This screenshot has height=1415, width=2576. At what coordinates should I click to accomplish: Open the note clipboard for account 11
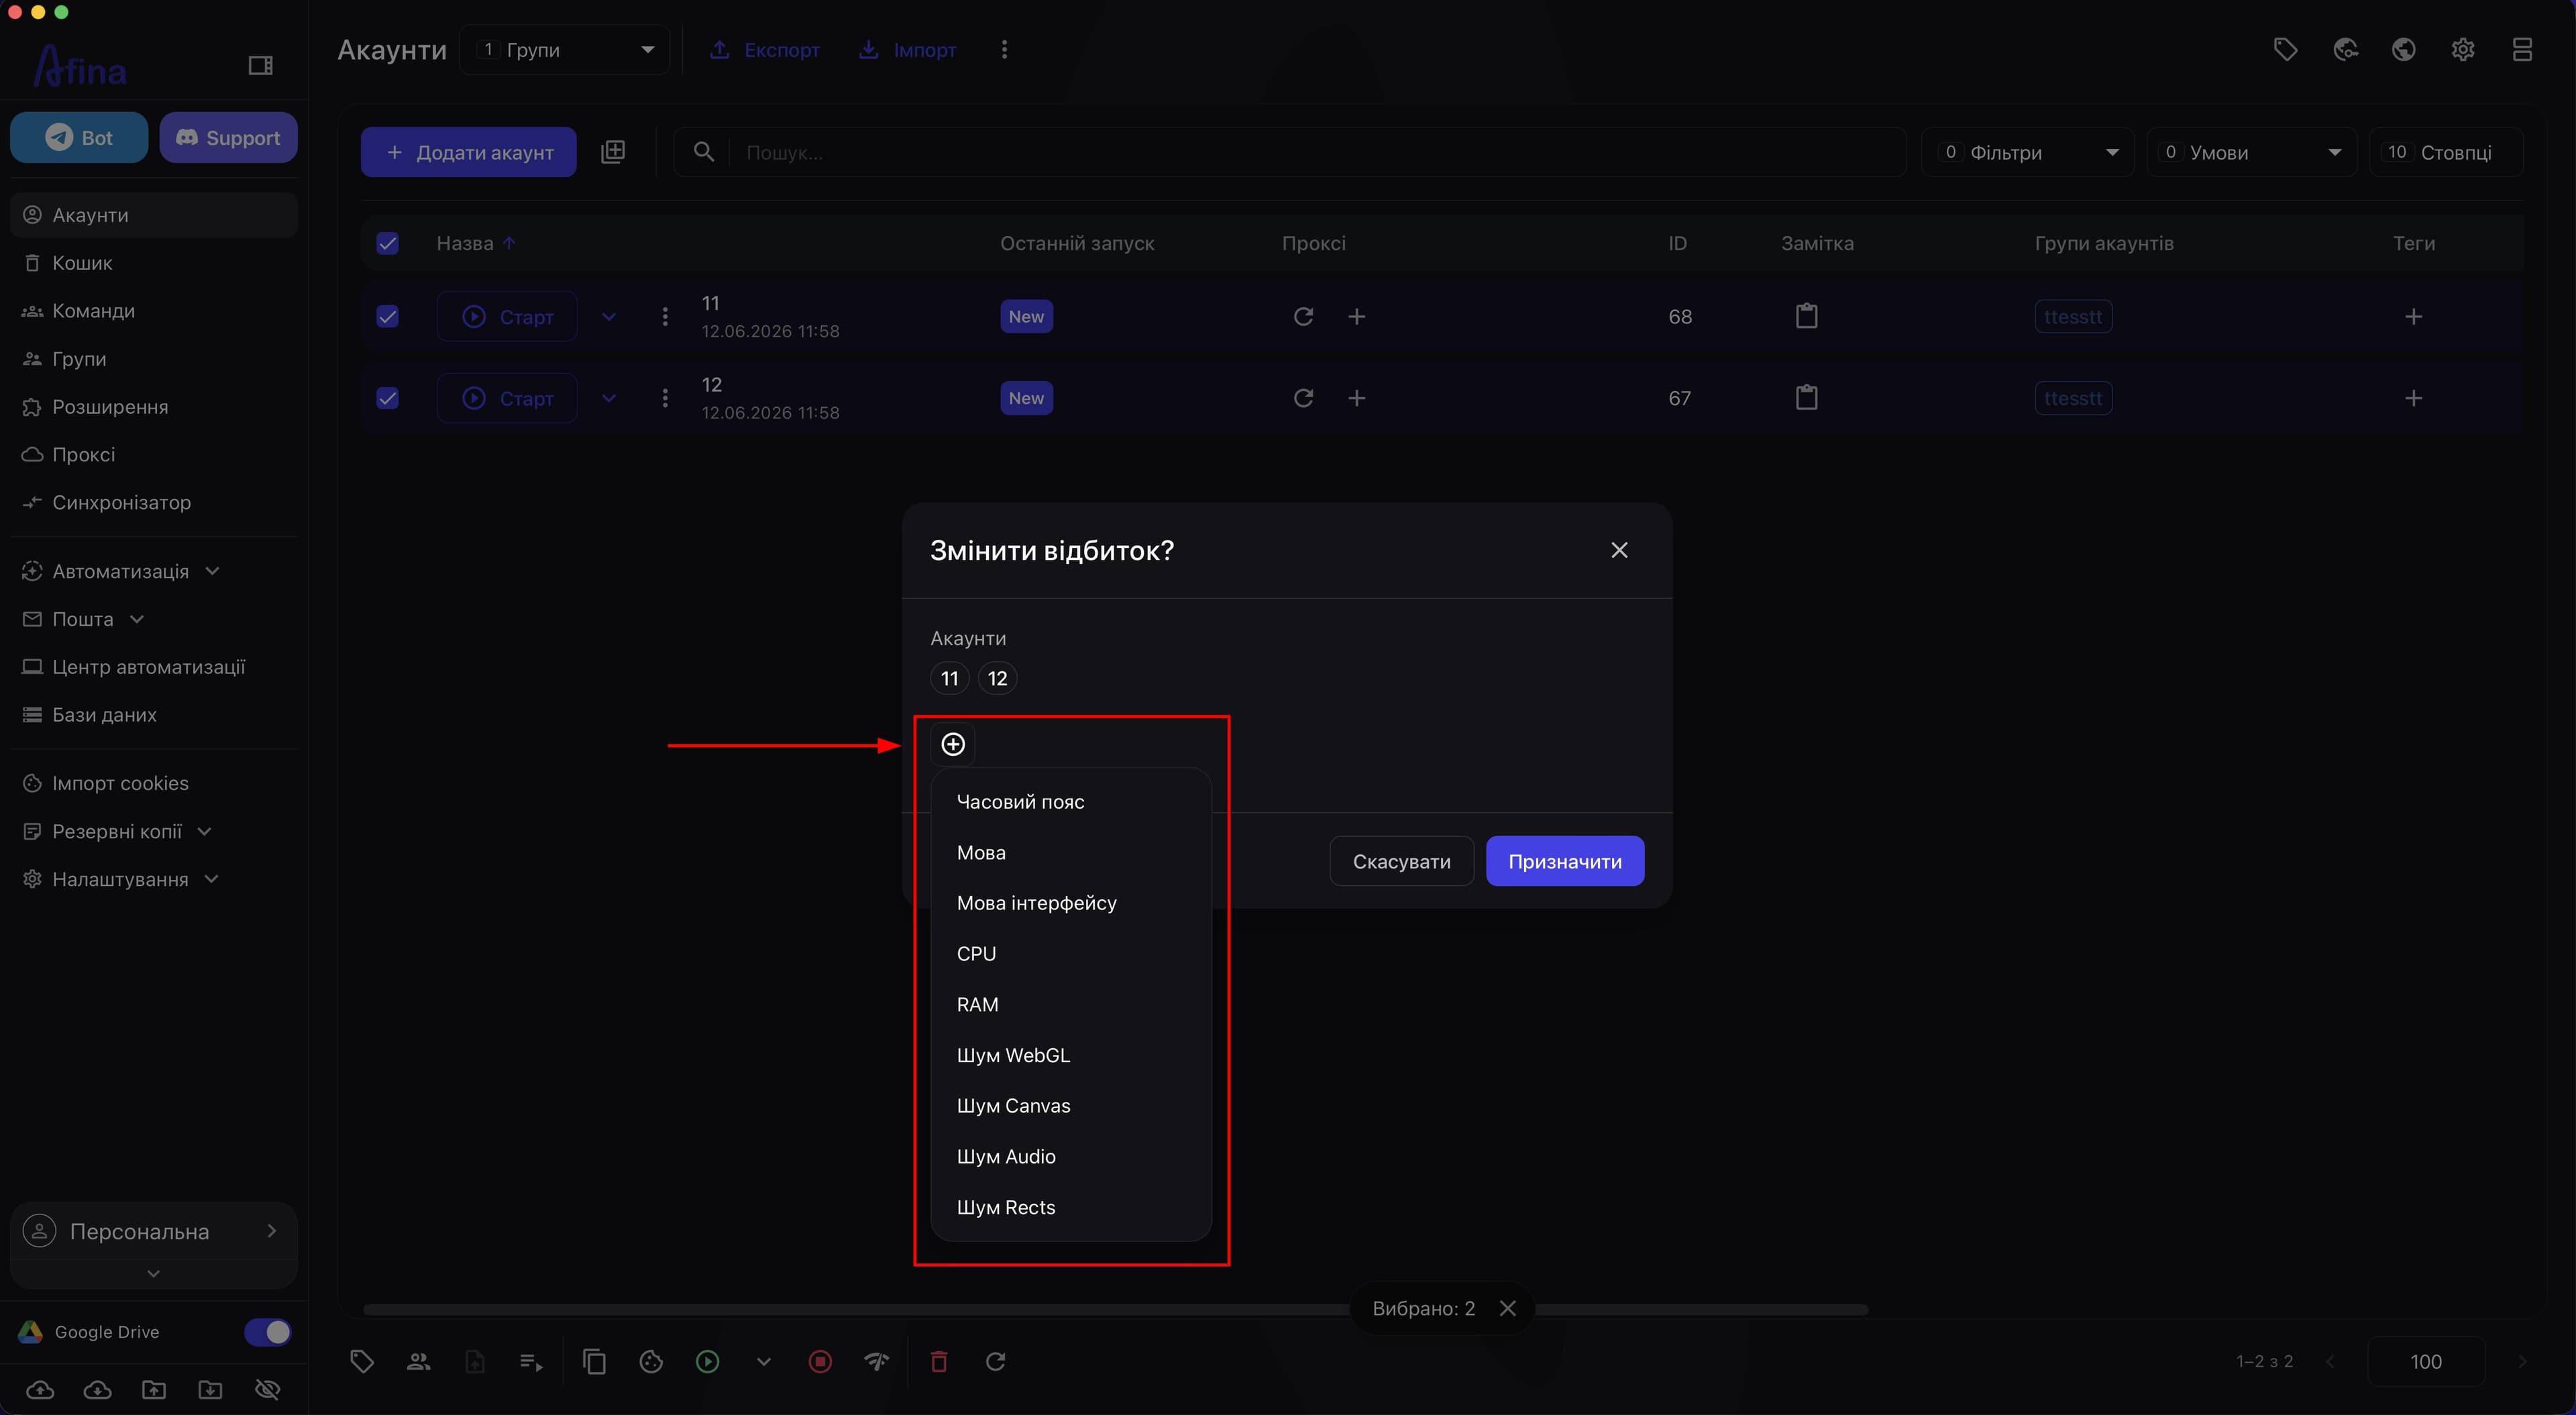(x=1806, y=316)
